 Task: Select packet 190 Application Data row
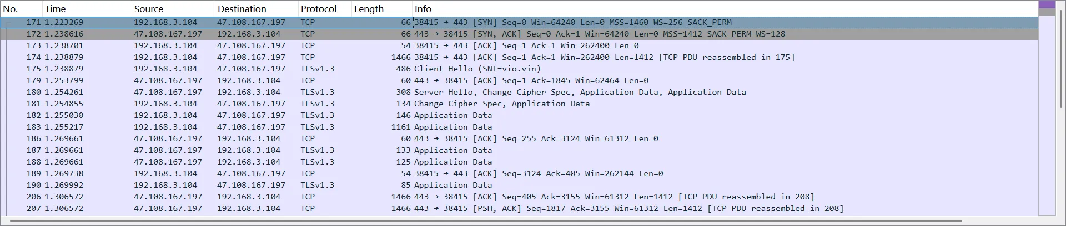452,185
